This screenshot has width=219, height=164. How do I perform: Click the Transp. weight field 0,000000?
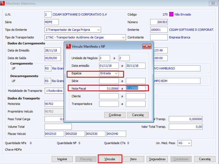(186, 119)
